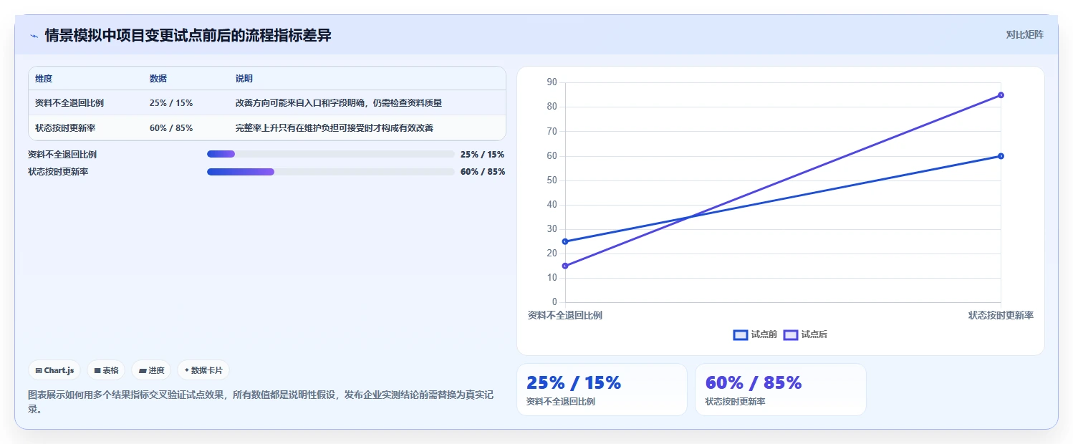
Task: Click table cell 资料不全退回比例
Action: pos(69,103)
